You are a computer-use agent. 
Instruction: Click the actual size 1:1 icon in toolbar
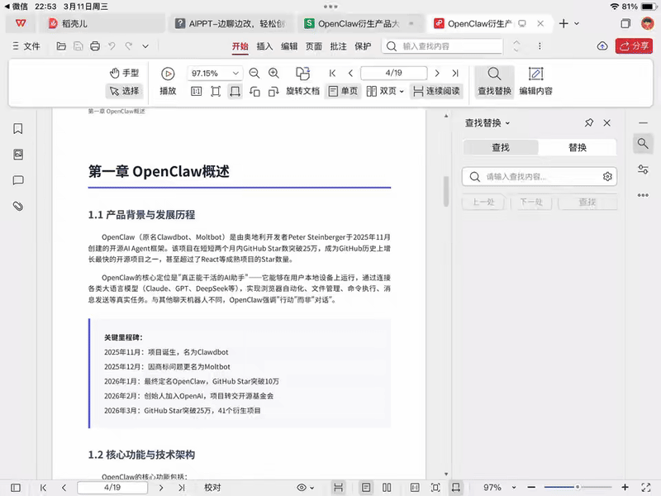(196, 91)
